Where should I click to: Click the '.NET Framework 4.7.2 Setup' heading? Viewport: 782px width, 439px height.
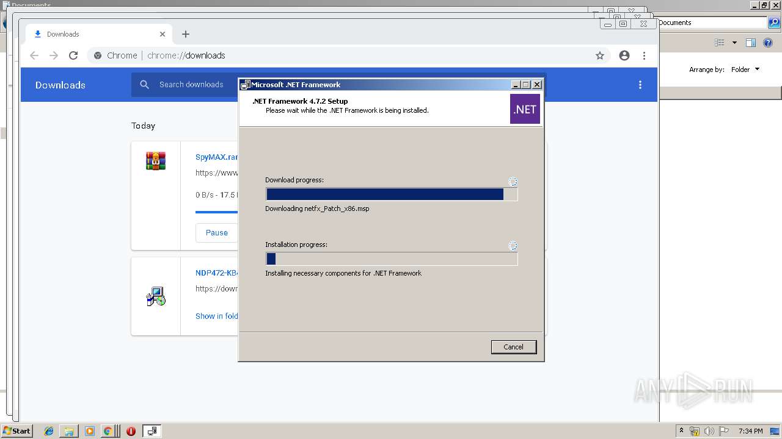click(300, 101)
